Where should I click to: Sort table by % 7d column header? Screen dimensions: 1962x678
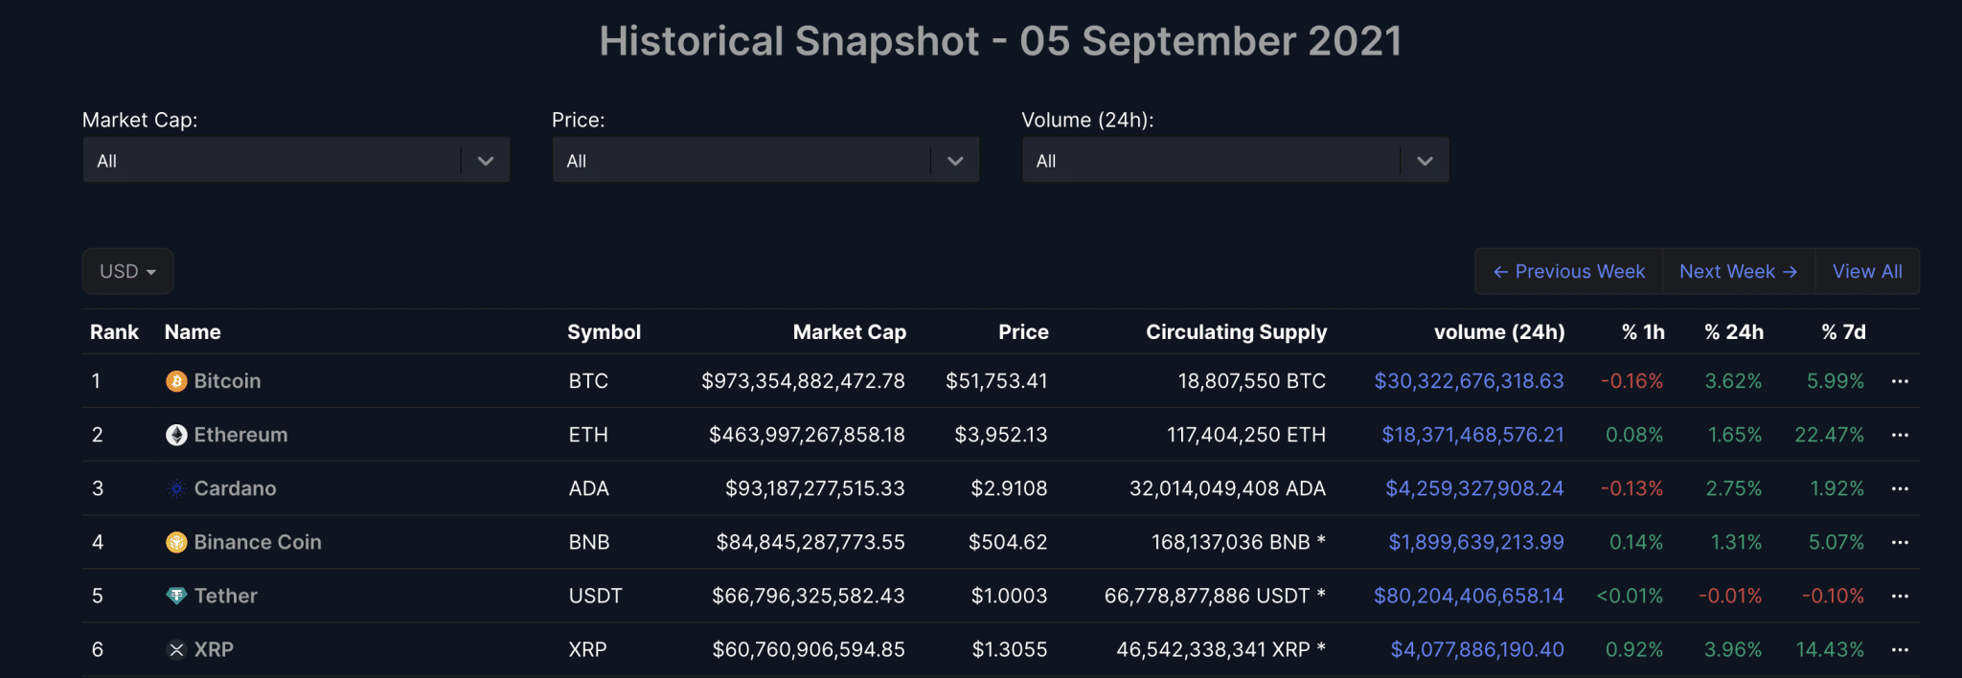(1843, 332)
